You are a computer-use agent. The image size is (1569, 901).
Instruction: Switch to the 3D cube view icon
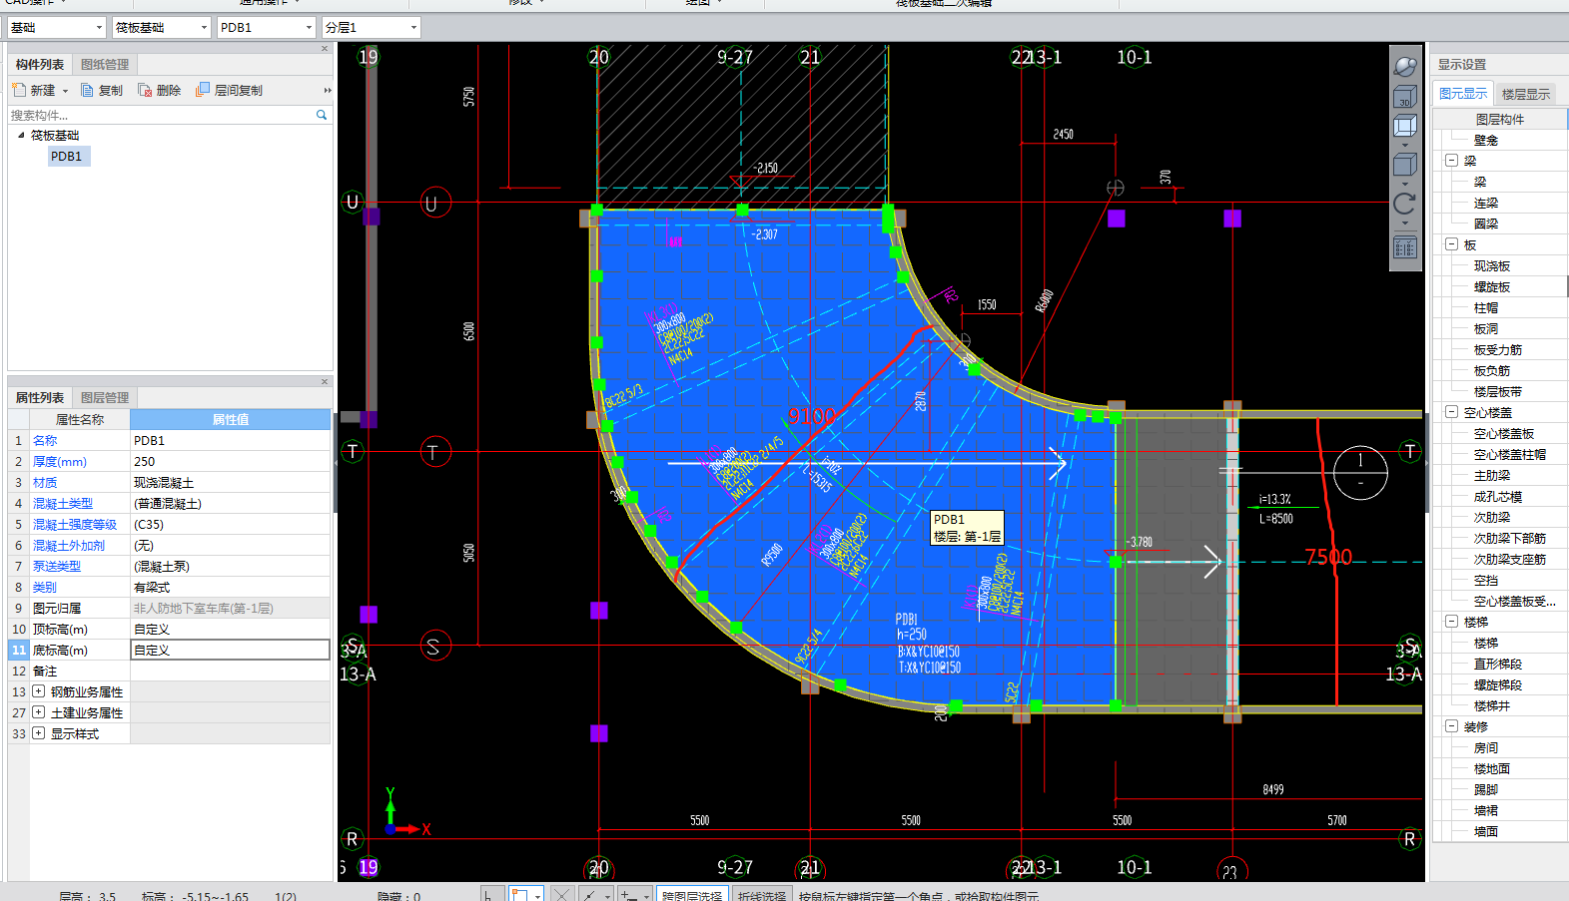coord(1405,97)
